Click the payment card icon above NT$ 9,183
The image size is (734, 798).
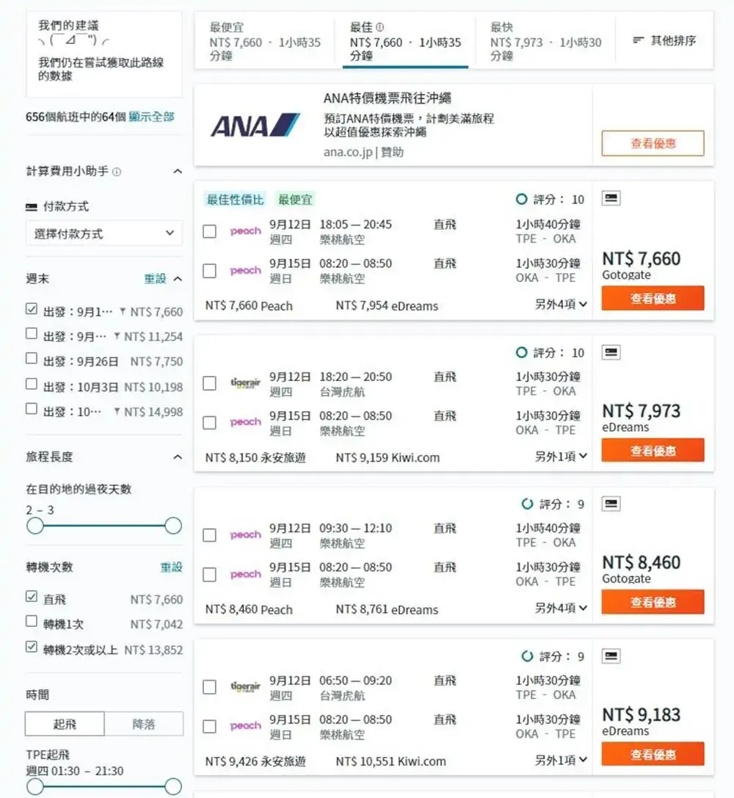[611, 656]
